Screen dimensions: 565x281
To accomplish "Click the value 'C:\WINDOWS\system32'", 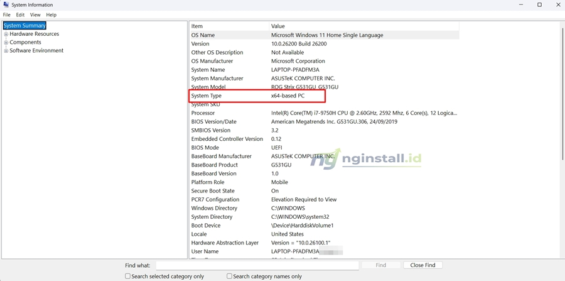I will (x=300, y=217).
